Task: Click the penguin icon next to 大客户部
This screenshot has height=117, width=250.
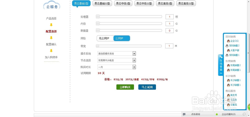Action: pos(228,50)
